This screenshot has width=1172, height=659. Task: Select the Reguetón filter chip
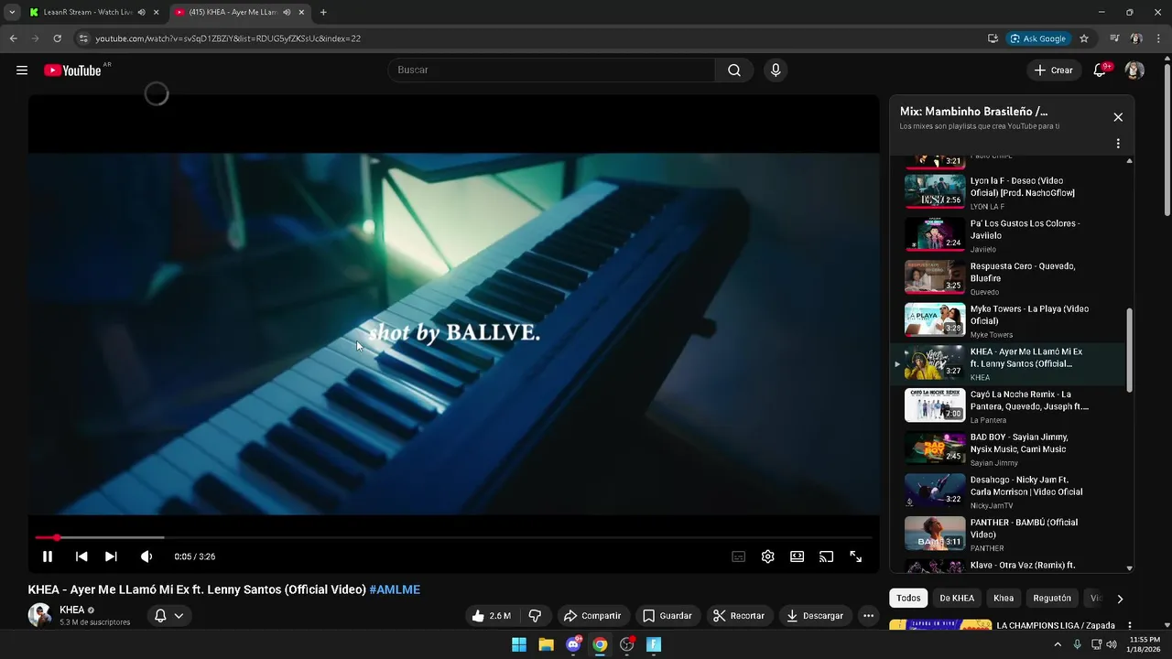(1052, 599)
